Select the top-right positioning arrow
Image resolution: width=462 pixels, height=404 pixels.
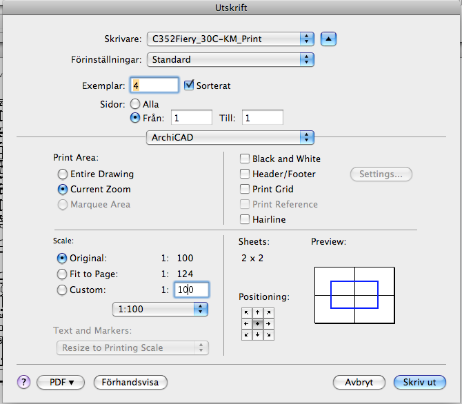pyautogui.click(x=268, y=312)
